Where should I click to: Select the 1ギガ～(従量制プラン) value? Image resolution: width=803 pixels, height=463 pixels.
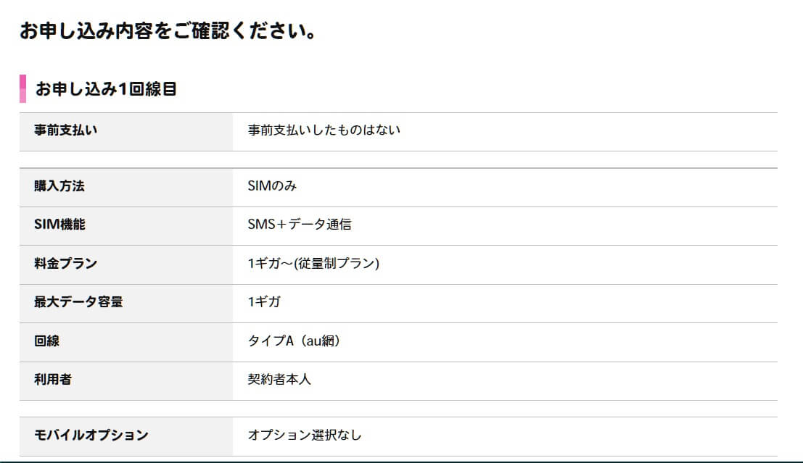(x=313, y=263)
